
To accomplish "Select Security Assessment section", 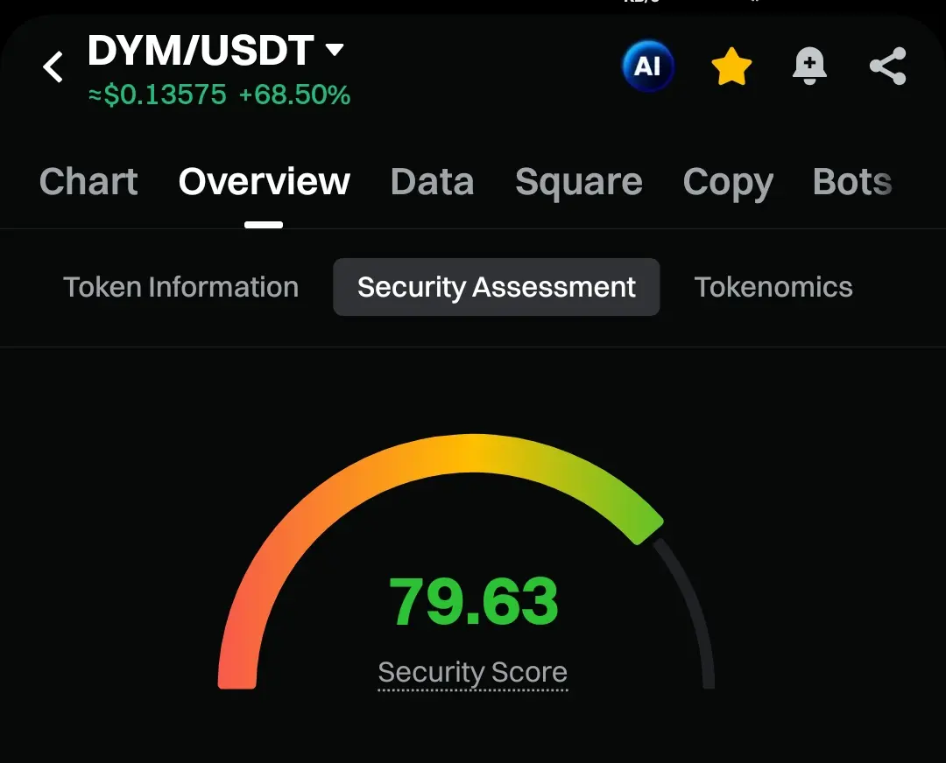I will [x=497, y=287].
